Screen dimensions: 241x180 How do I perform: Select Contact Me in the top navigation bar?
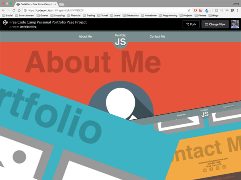pos(157,36)
